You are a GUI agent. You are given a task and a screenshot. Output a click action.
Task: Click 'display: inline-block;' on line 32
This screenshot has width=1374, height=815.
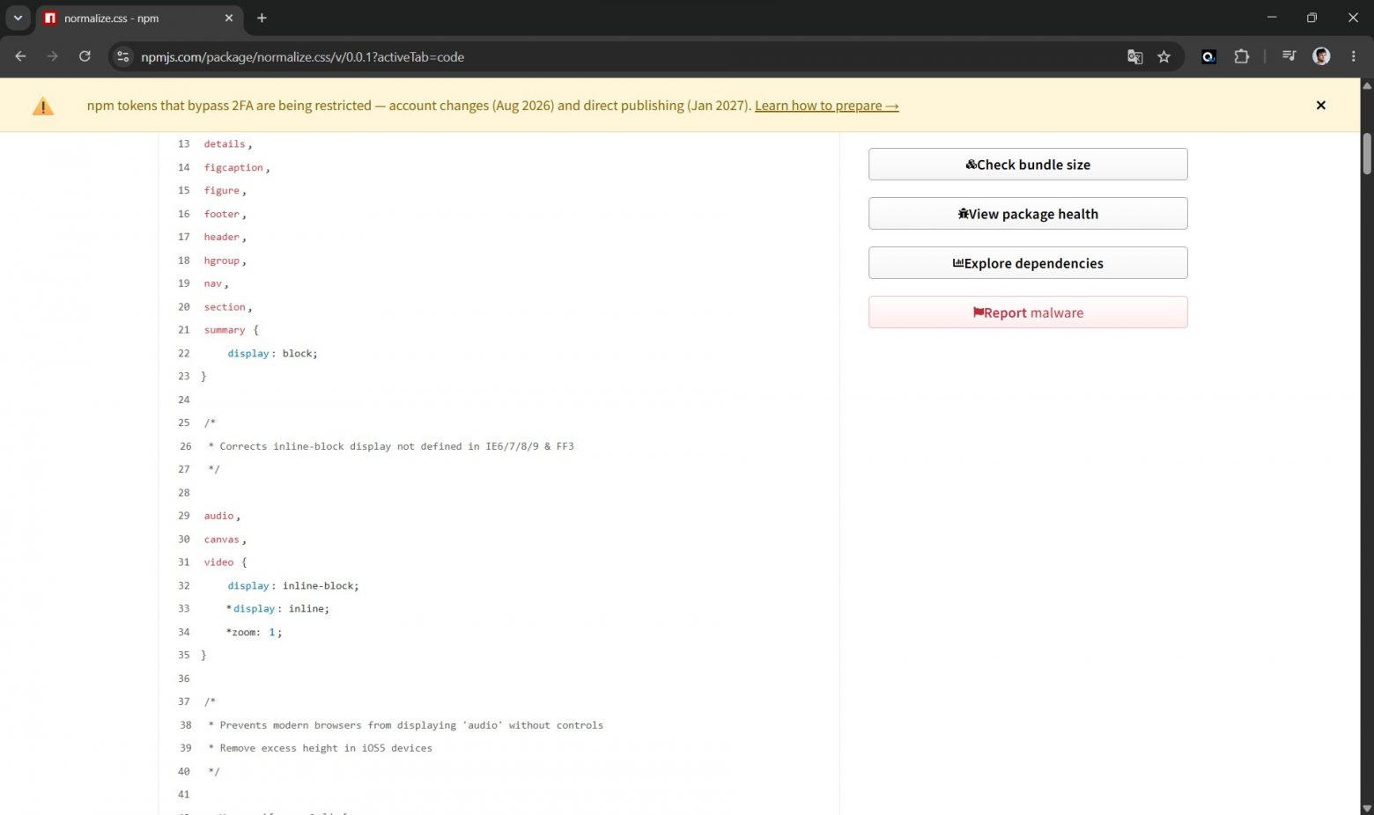coord(293,586)
